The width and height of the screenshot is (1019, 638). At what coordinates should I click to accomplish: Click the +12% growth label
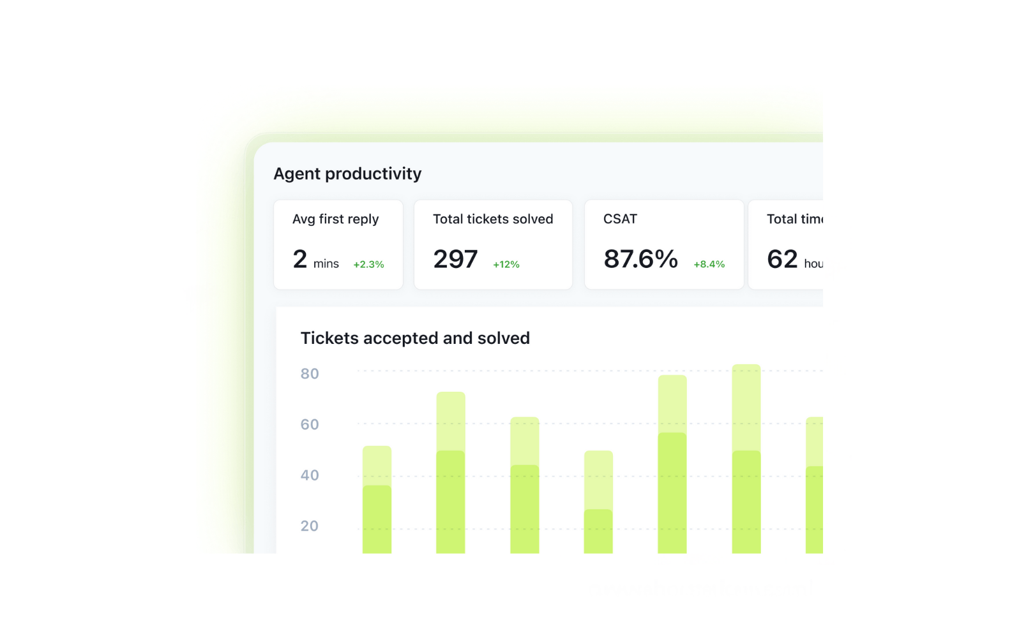(506, 263)
